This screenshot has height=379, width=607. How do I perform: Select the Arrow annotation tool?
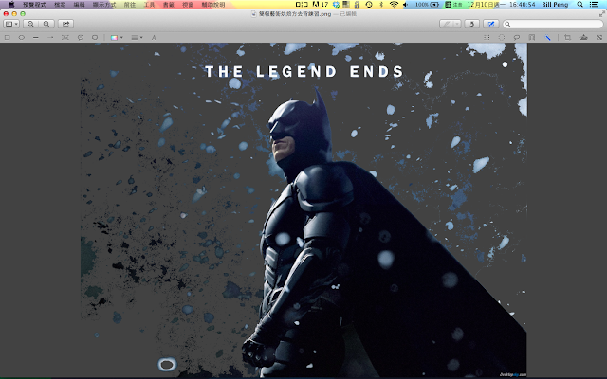pyautogui.click(x=50, y=38)
